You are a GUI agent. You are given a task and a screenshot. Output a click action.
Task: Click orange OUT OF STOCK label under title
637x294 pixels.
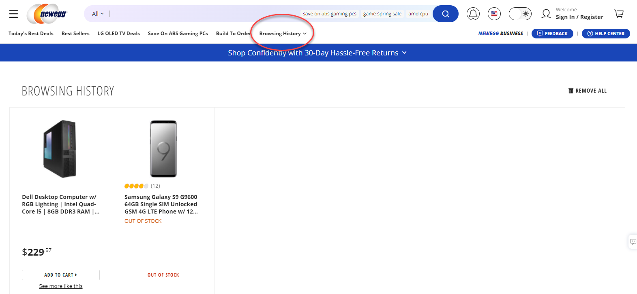point(143,221)
